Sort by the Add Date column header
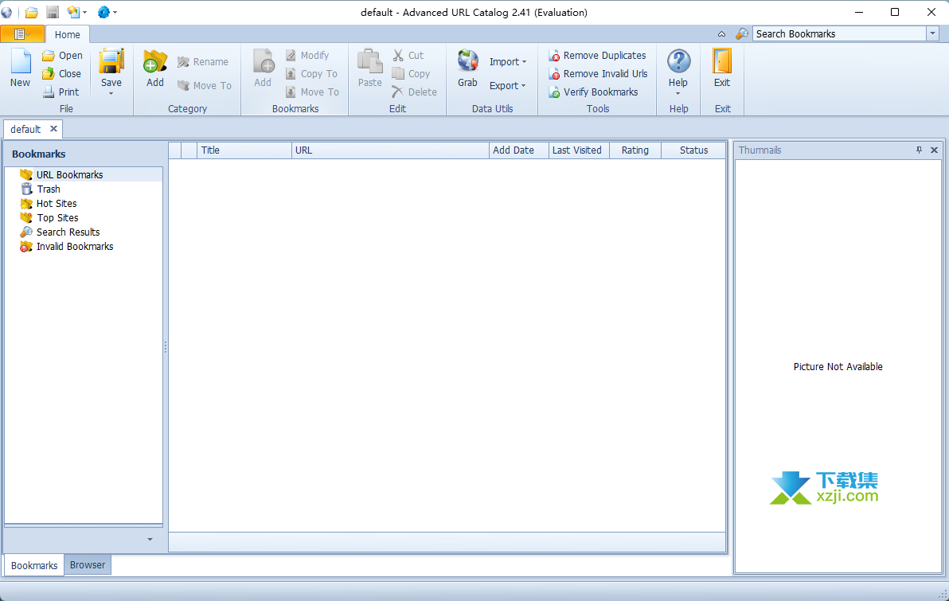The width and height of the screenshot is (949, 601). [x=518, y=150]
